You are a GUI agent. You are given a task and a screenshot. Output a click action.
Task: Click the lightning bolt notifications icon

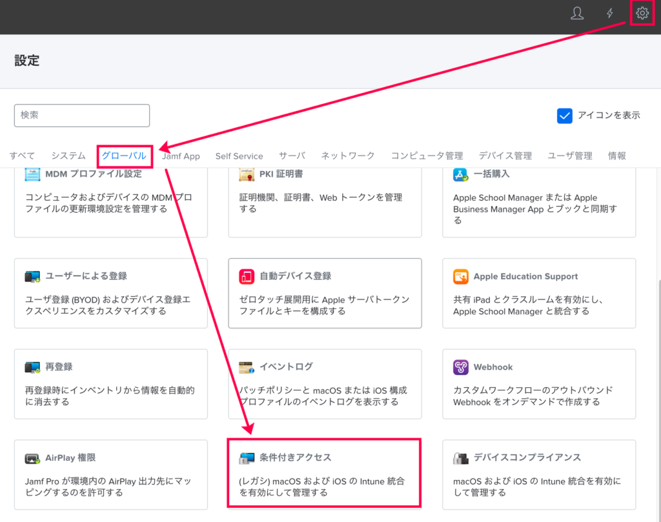click(x=610, y=13)
